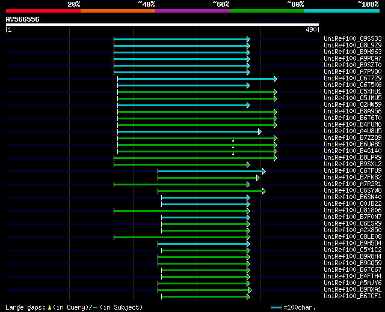Open the UniRef100_Q8L9Z9 hit label
The width and height of the screenshot is (385, 312).
coord(353,45)
